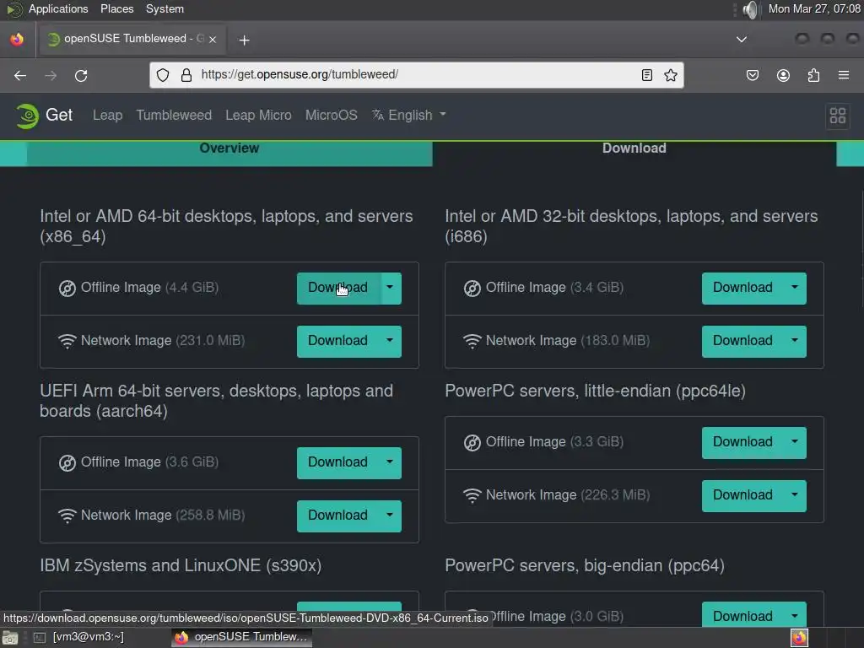Viewport: 864px width, 648px height.
Task: Click the disc icon beside i686 Offline Image
Action: [x=472, y=289]
